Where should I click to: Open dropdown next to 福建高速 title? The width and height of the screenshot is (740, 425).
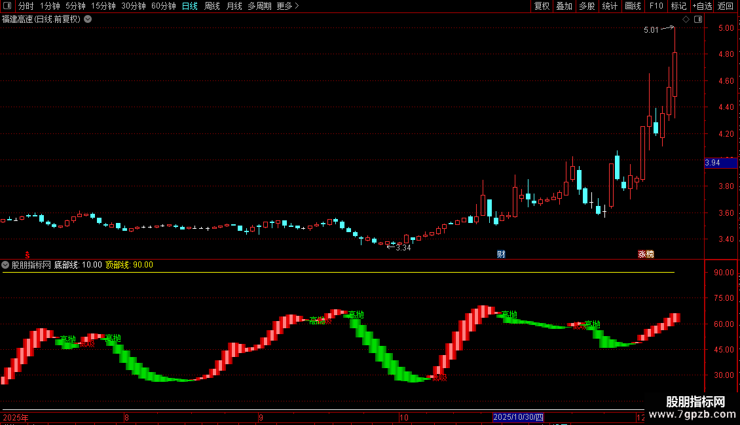(88, 20)
